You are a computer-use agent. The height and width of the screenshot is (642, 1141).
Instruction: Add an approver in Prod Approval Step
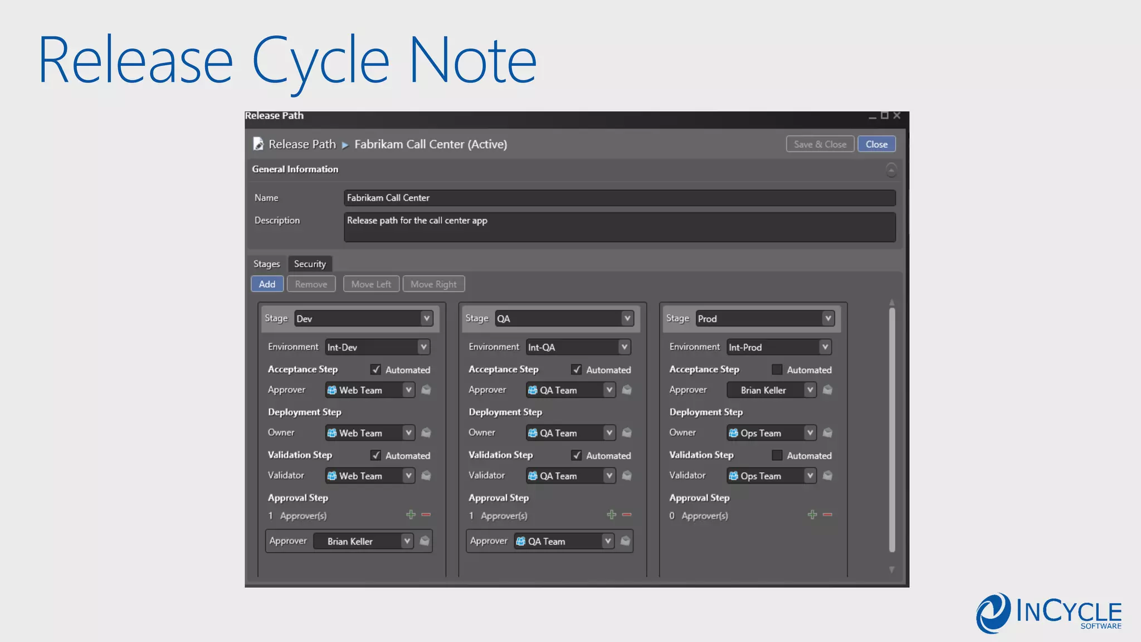[812, 514]
